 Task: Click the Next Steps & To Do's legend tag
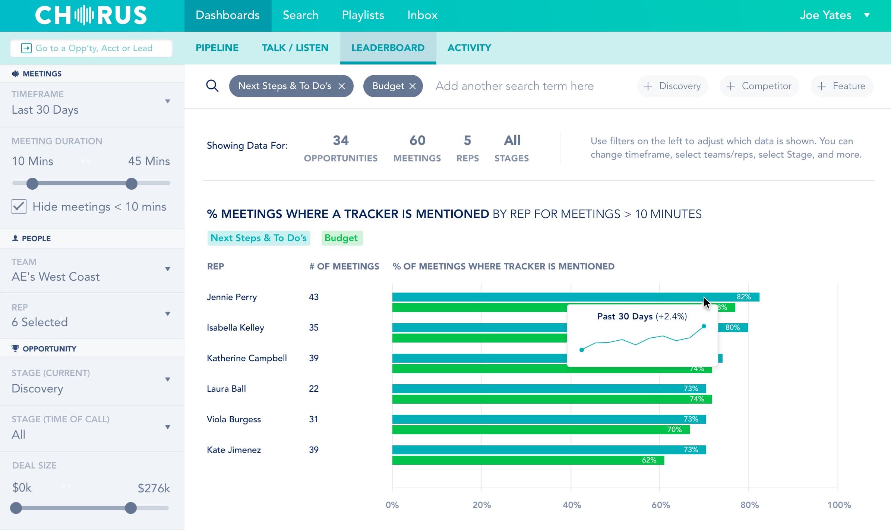259,238
